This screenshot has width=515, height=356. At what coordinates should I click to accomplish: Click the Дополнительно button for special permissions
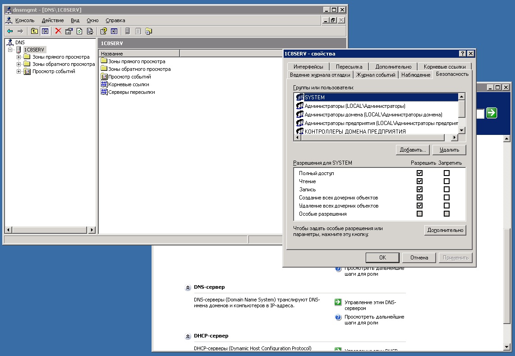click(x=445, y=230)
